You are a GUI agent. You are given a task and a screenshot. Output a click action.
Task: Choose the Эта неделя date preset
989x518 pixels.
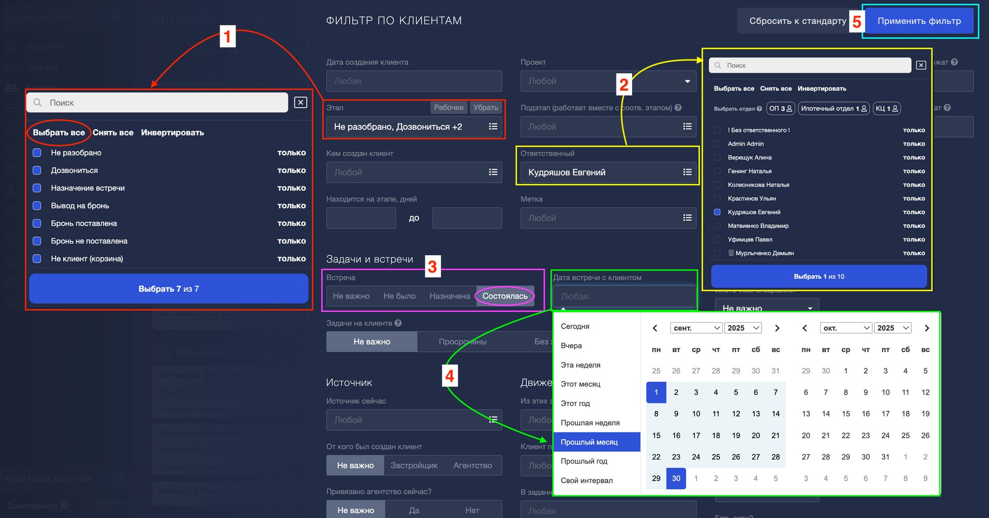[597, 365]
